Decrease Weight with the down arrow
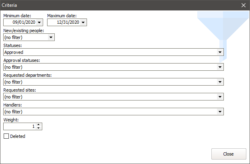The height and width of the screenshot is (164, 250). point(39,128)
